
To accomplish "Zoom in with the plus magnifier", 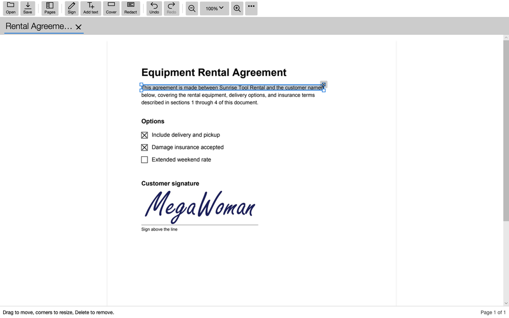I will [x=237, y=8].
